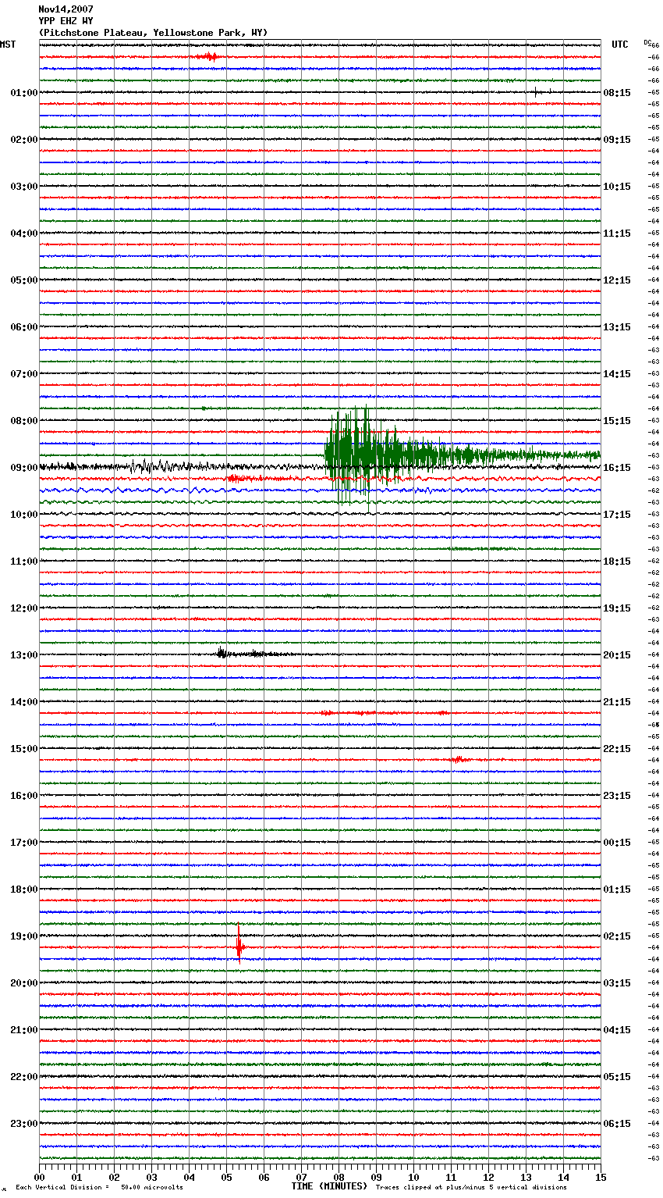
Task: Select the 05:00 MST time label
Action: pyautogui.click(x=24, y=280)
